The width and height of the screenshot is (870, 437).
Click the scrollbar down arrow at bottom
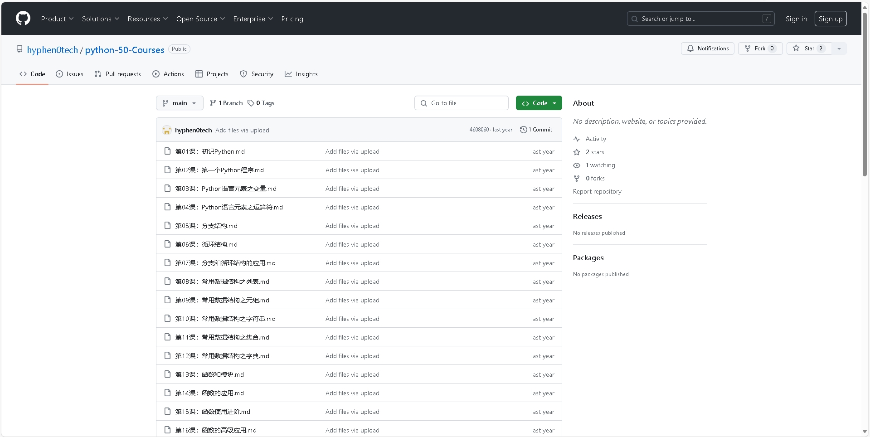[865, 431]
